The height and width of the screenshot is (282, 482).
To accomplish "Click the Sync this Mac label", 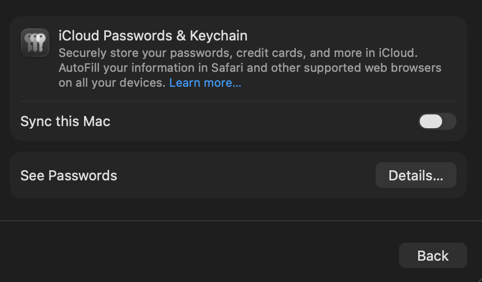I will 65,121.
